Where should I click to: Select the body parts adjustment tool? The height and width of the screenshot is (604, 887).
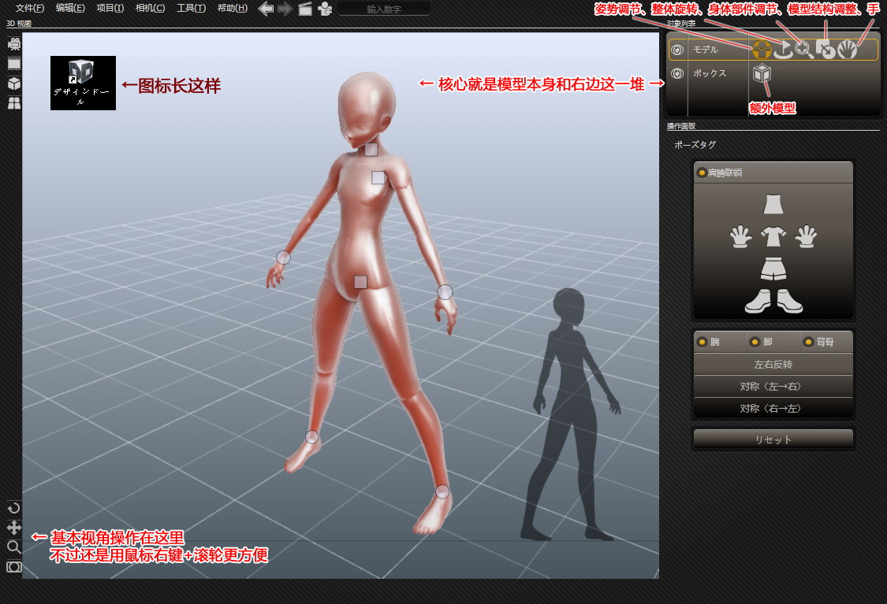(x=826, y=49)
